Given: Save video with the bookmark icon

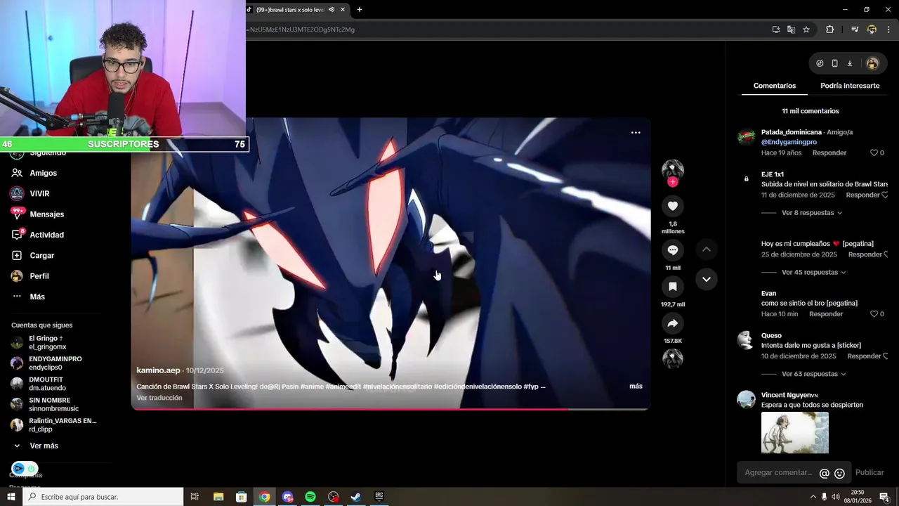Looking at the screenshot, I should (x=672, y=286).
